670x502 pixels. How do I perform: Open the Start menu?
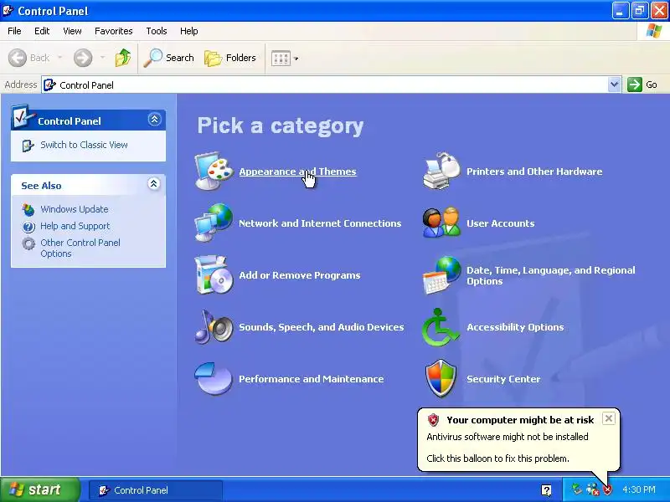pyautogui.click(x=39, y=489)
